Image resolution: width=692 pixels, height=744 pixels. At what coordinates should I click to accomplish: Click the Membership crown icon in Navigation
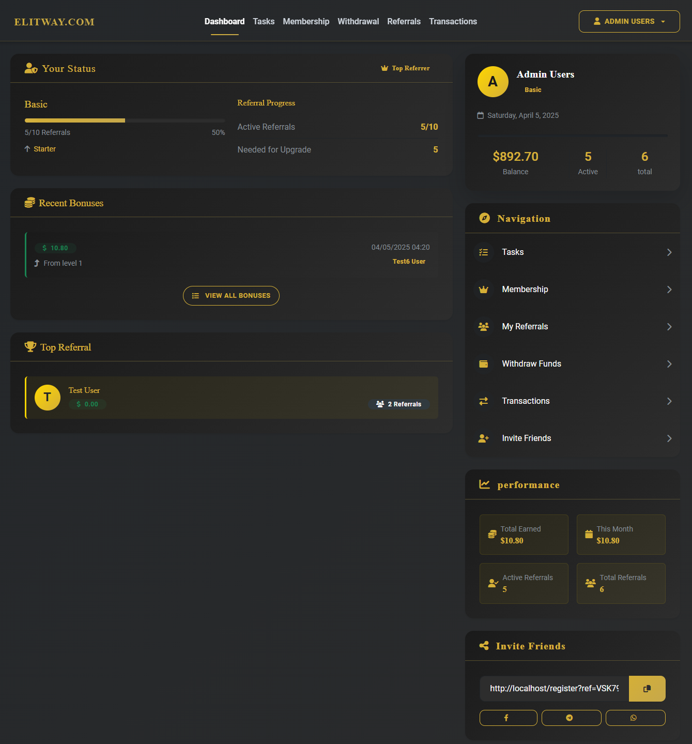(483, 290)
